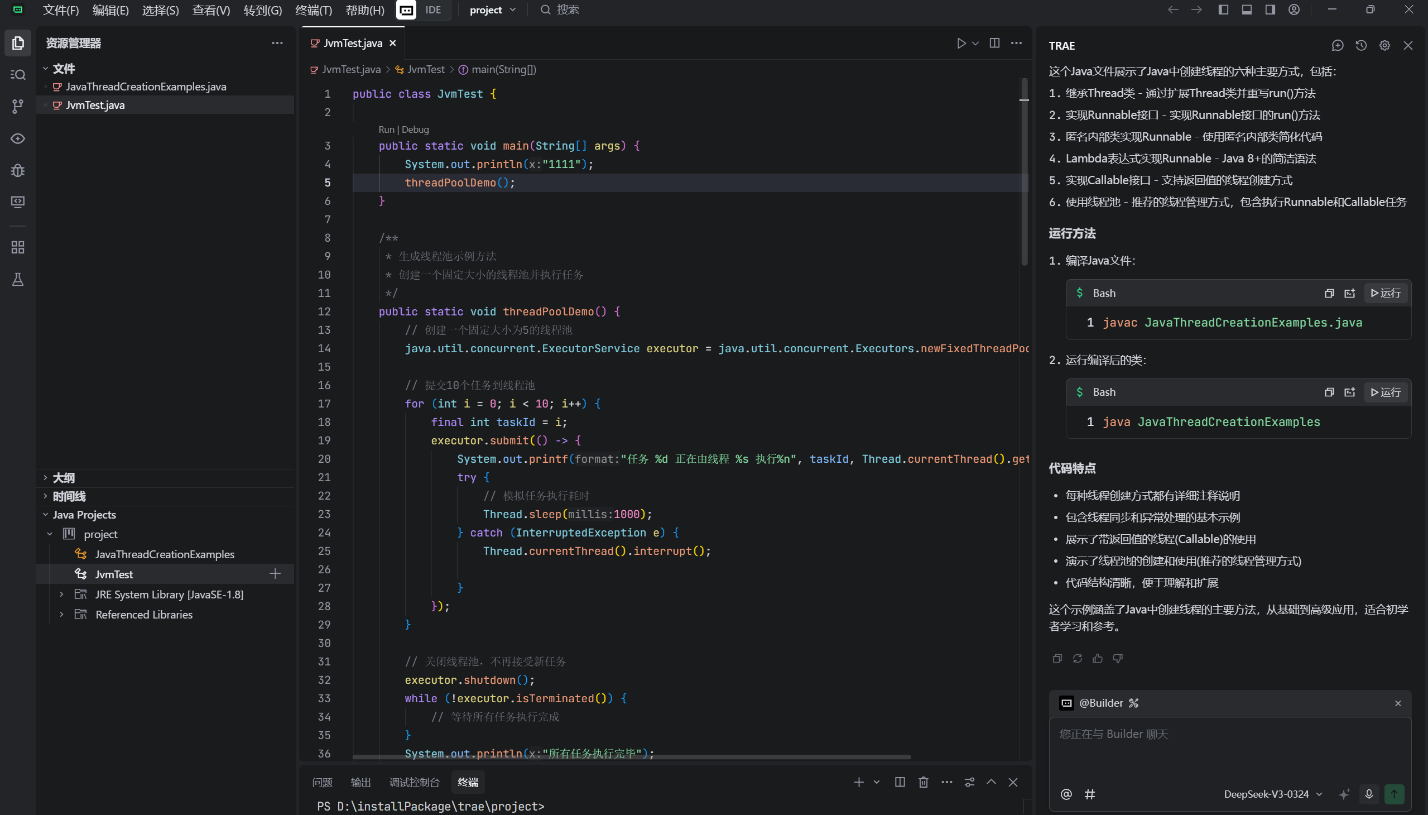Open Source Control view icon
The image size is (1428, 815).
point(18,107)
